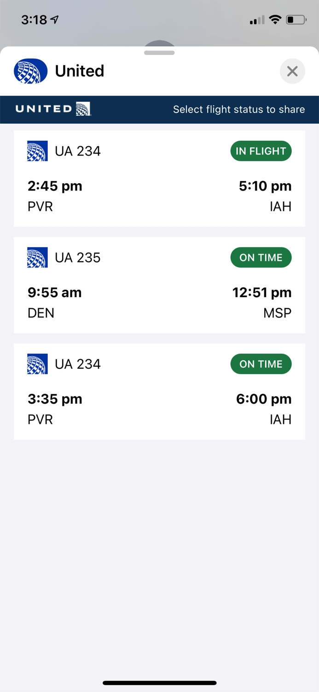Screen dimensions: 319x692
Task: Tap the ON TIME badge for flight UA 235
Action: point(261,257)
